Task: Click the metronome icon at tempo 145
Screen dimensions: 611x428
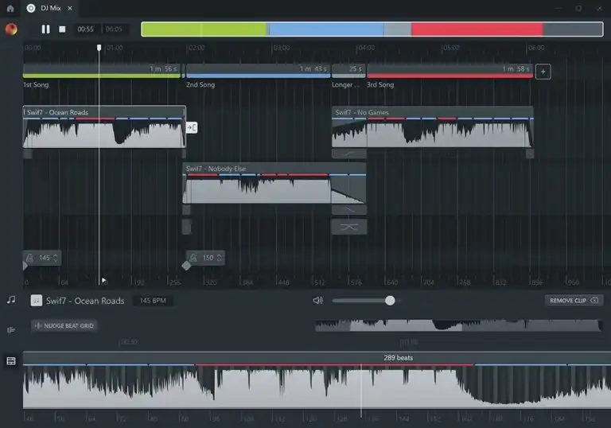Action: (x=29, y=258)
